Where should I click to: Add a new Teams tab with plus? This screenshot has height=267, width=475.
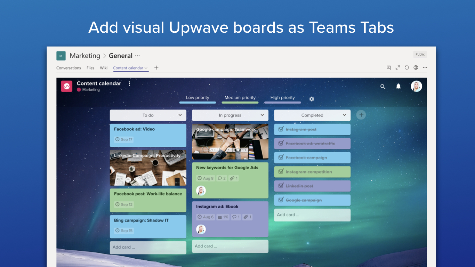[x=156, y=67]
